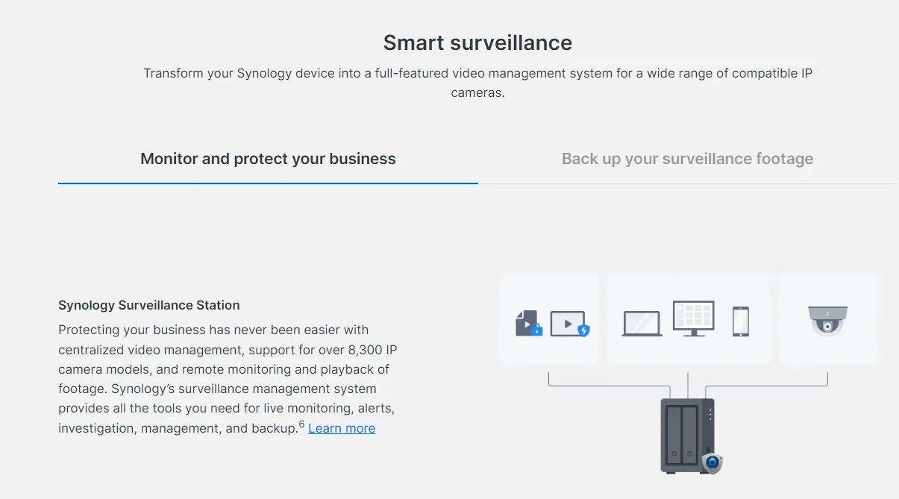Image resolution: width=899 pixels, height=499 pixels.
Task: Switch to "Back up your surveillance footage" tab
Action: point(687,159)
